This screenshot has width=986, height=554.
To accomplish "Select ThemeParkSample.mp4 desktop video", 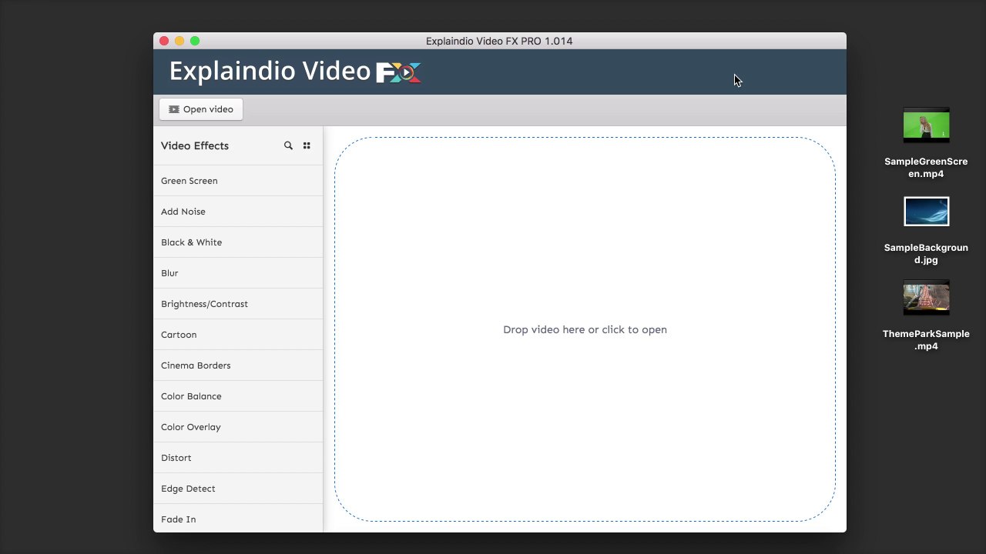I will (x=926, y=315).
